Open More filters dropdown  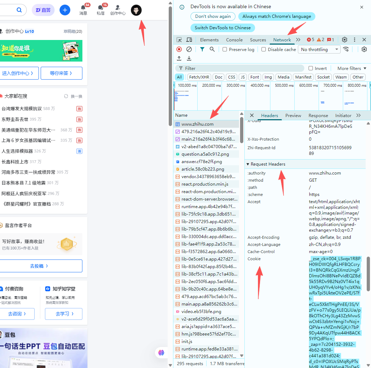[x=352, y=68]
